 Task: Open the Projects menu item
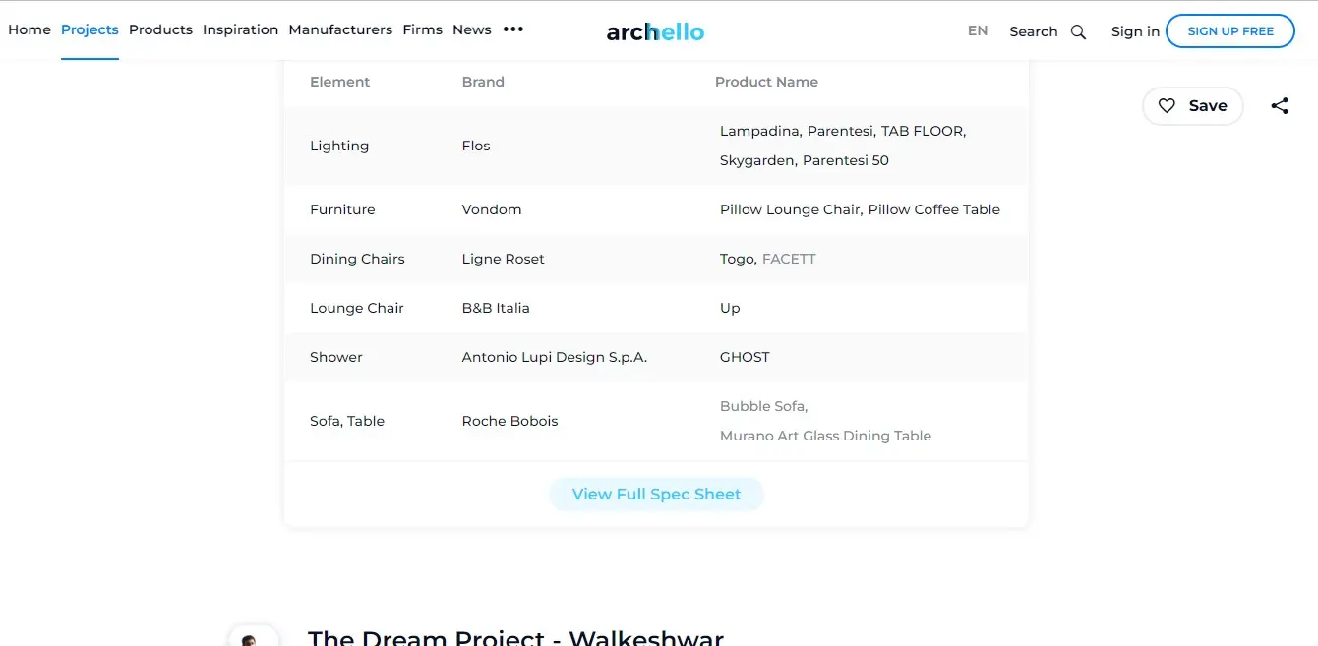pos(90,29)
